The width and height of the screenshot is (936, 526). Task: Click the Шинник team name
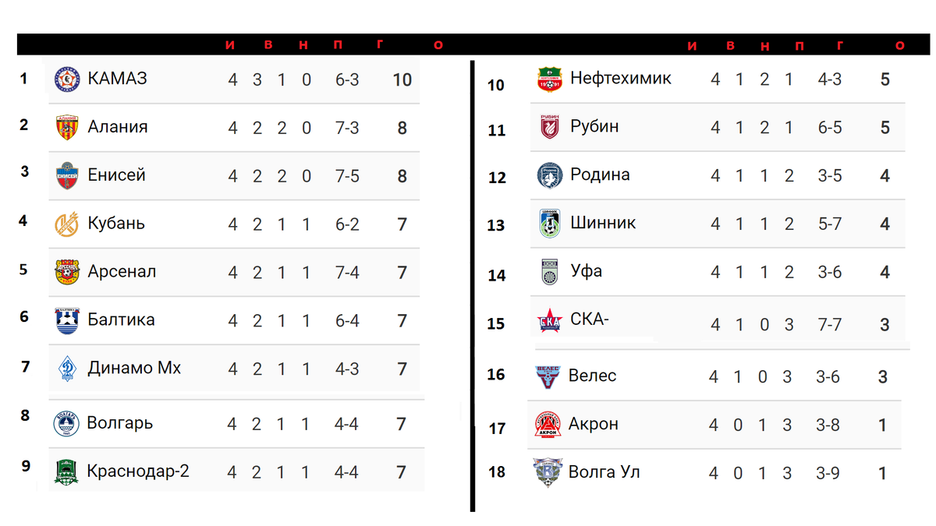(x=603, y=223)
